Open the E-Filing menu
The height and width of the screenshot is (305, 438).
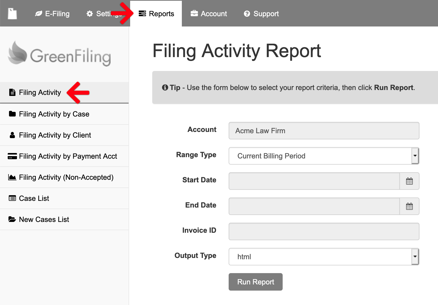57,13
